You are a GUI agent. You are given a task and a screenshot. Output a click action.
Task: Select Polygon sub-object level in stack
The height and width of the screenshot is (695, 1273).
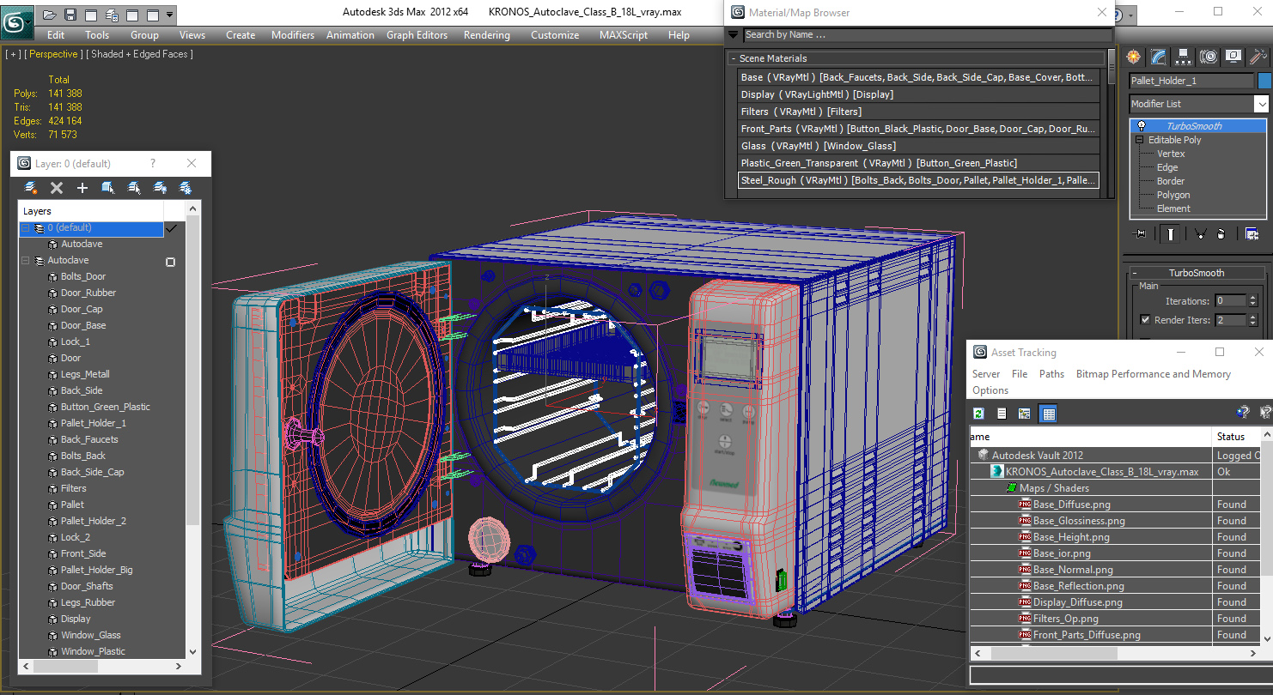tap(1173, 195)
